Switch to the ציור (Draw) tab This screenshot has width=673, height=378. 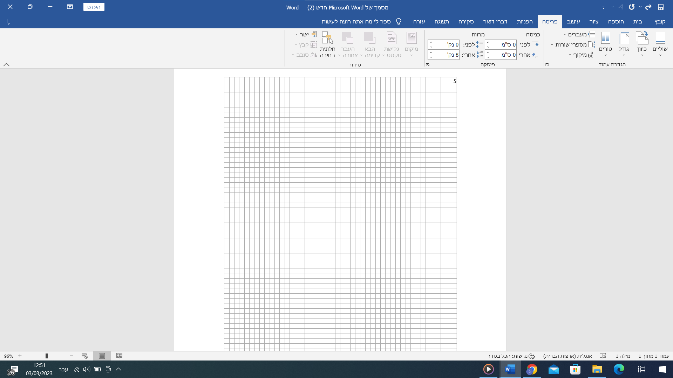(594, 22)
